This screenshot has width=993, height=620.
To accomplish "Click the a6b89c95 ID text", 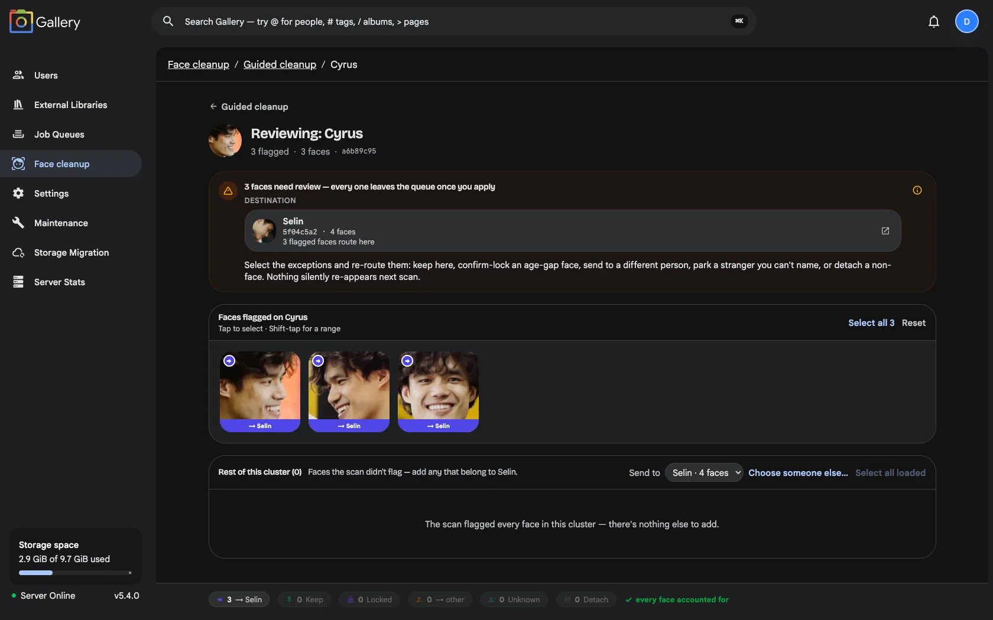I will [x=359, y=151].
